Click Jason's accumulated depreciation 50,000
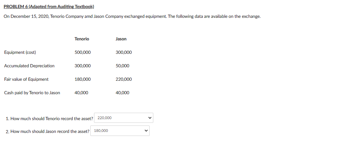 122,66
